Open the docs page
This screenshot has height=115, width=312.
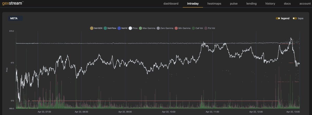[x=287, y=4]
